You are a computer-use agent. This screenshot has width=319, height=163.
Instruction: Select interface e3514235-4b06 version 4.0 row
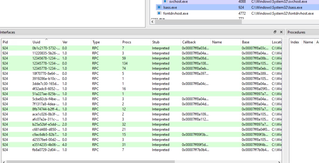tap(142, 145)
